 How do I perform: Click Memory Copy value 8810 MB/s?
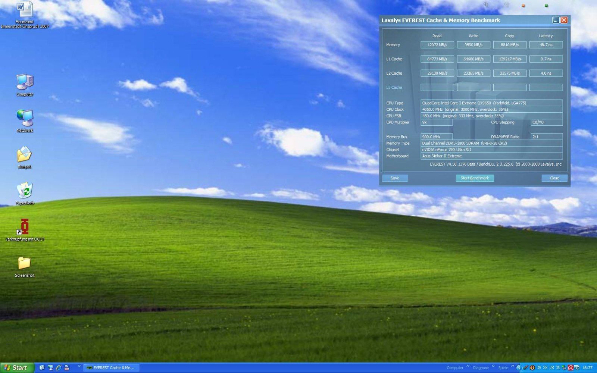tap(510, 45)
